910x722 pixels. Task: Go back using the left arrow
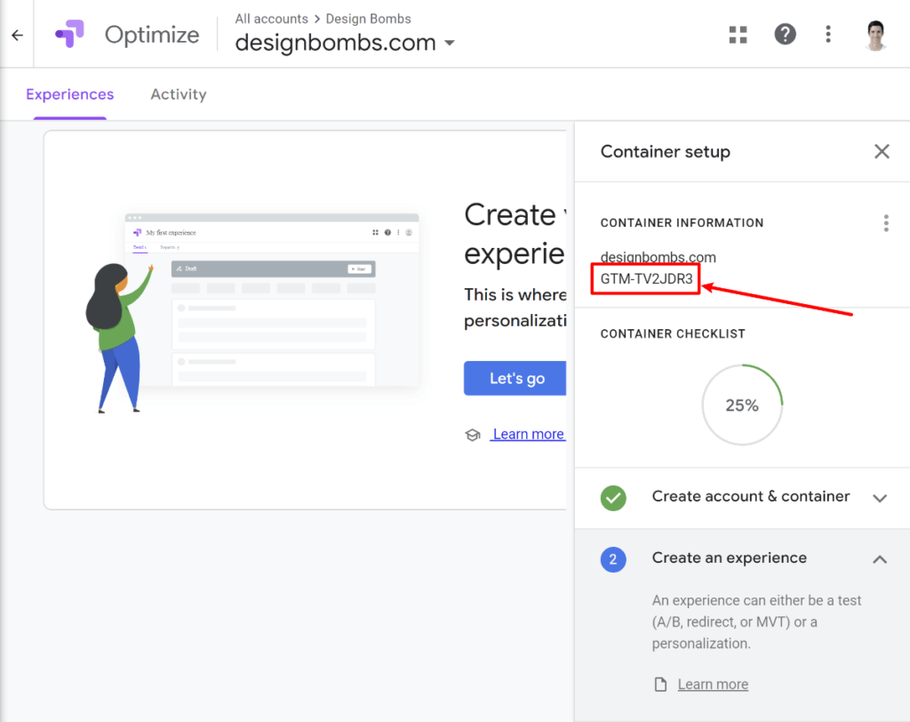tap(18, 36)
